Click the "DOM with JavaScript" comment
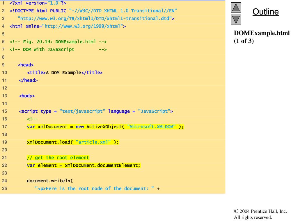Screen dimensions: 298x223 pos(58,49)
